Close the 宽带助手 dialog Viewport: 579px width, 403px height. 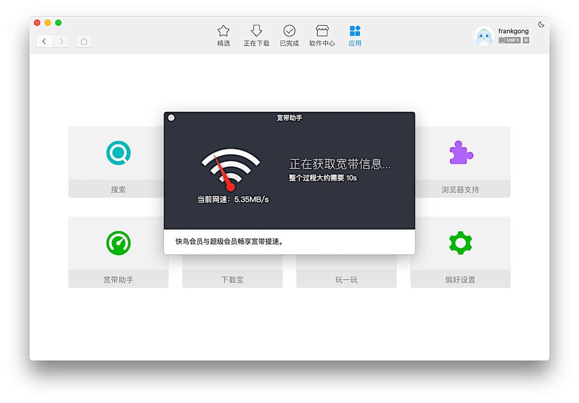coord(171,118)
